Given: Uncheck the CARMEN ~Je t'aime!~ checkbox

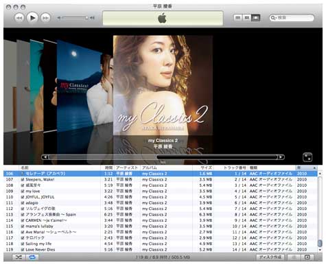Looking at the screenshot, I should tap(23, 220).
